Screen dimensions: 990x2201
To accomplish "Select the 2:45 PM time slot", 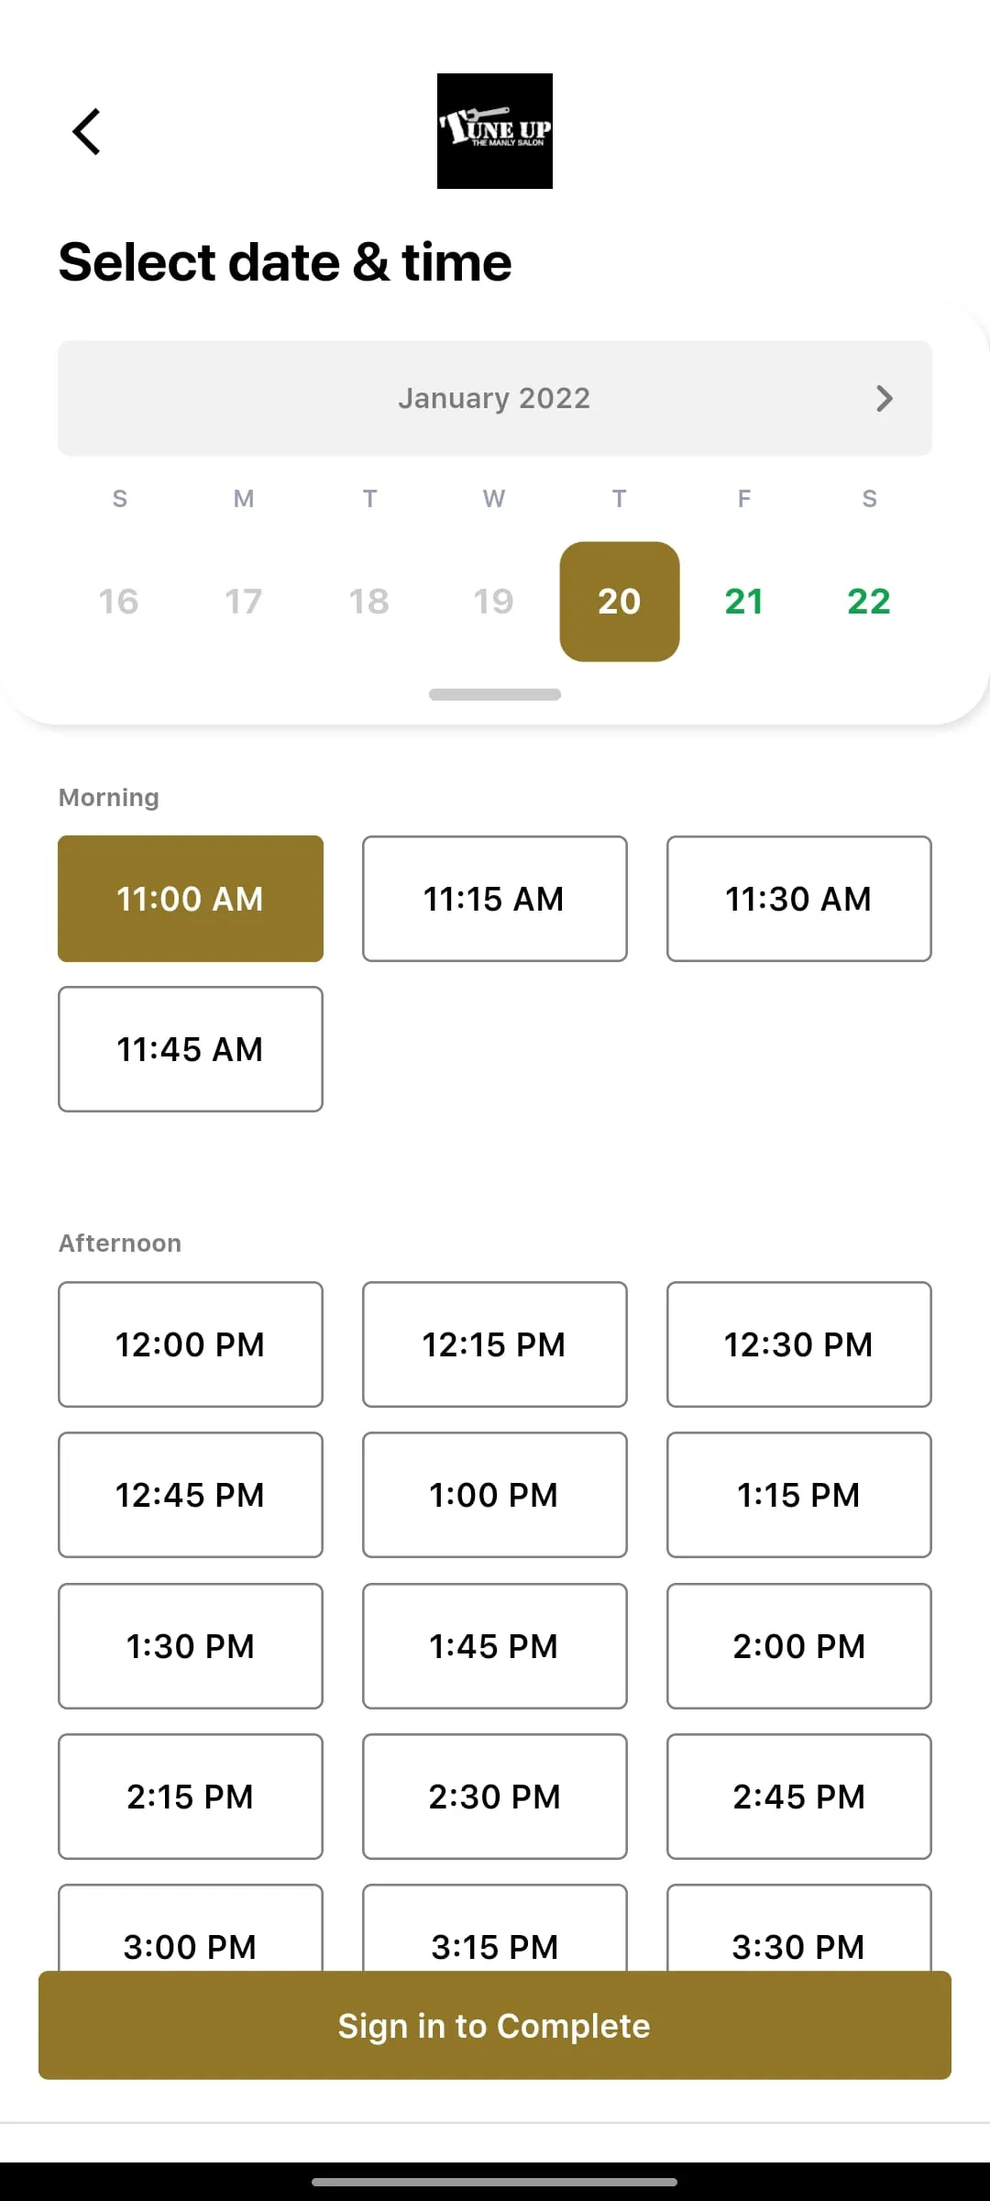I will point(799,1797).
